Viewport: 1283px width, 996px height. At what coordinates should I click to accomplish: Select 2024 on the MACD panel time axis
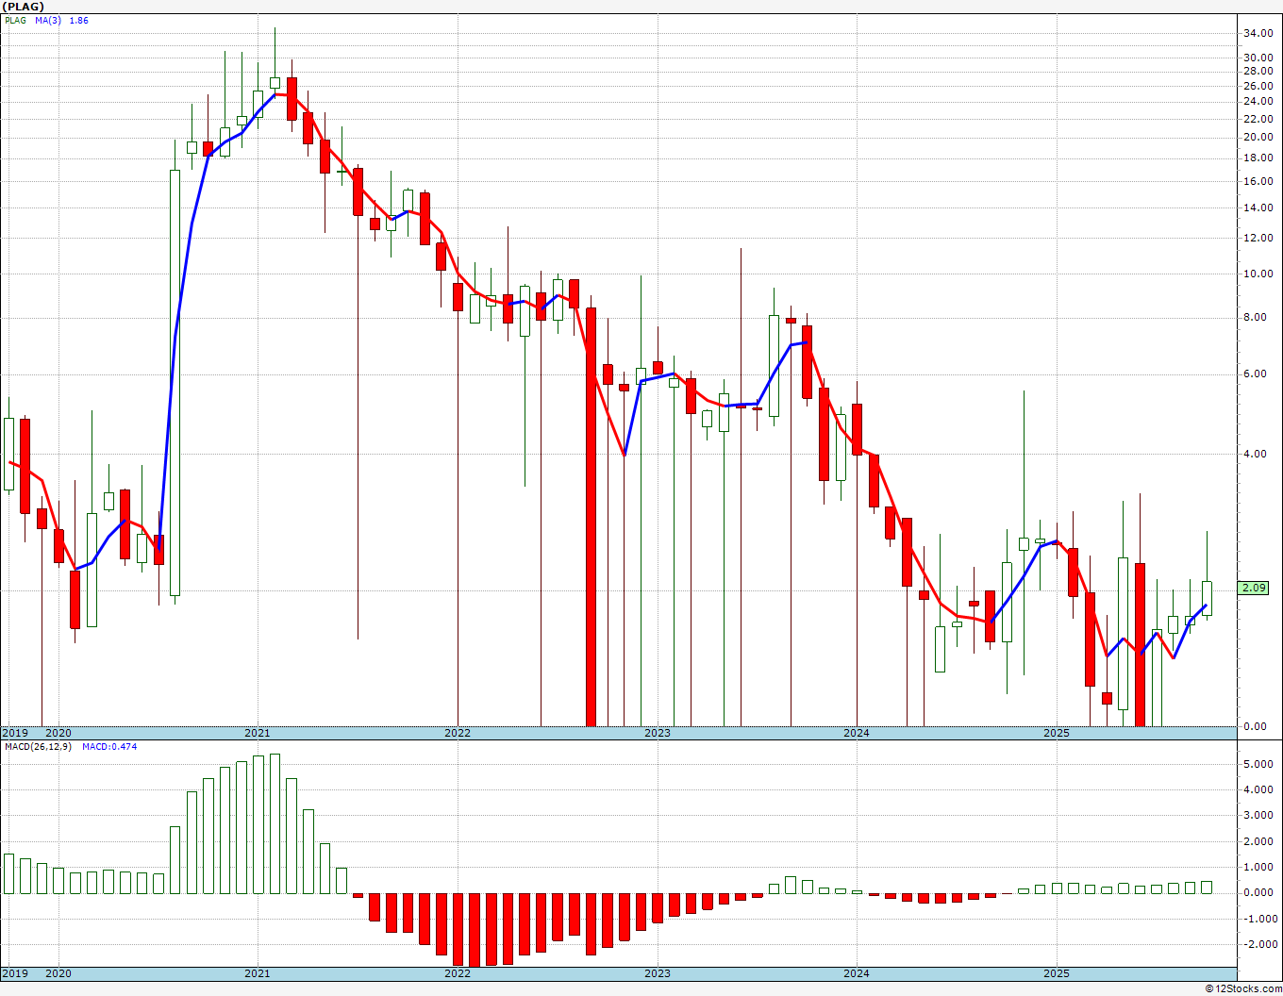click(857, 973)
